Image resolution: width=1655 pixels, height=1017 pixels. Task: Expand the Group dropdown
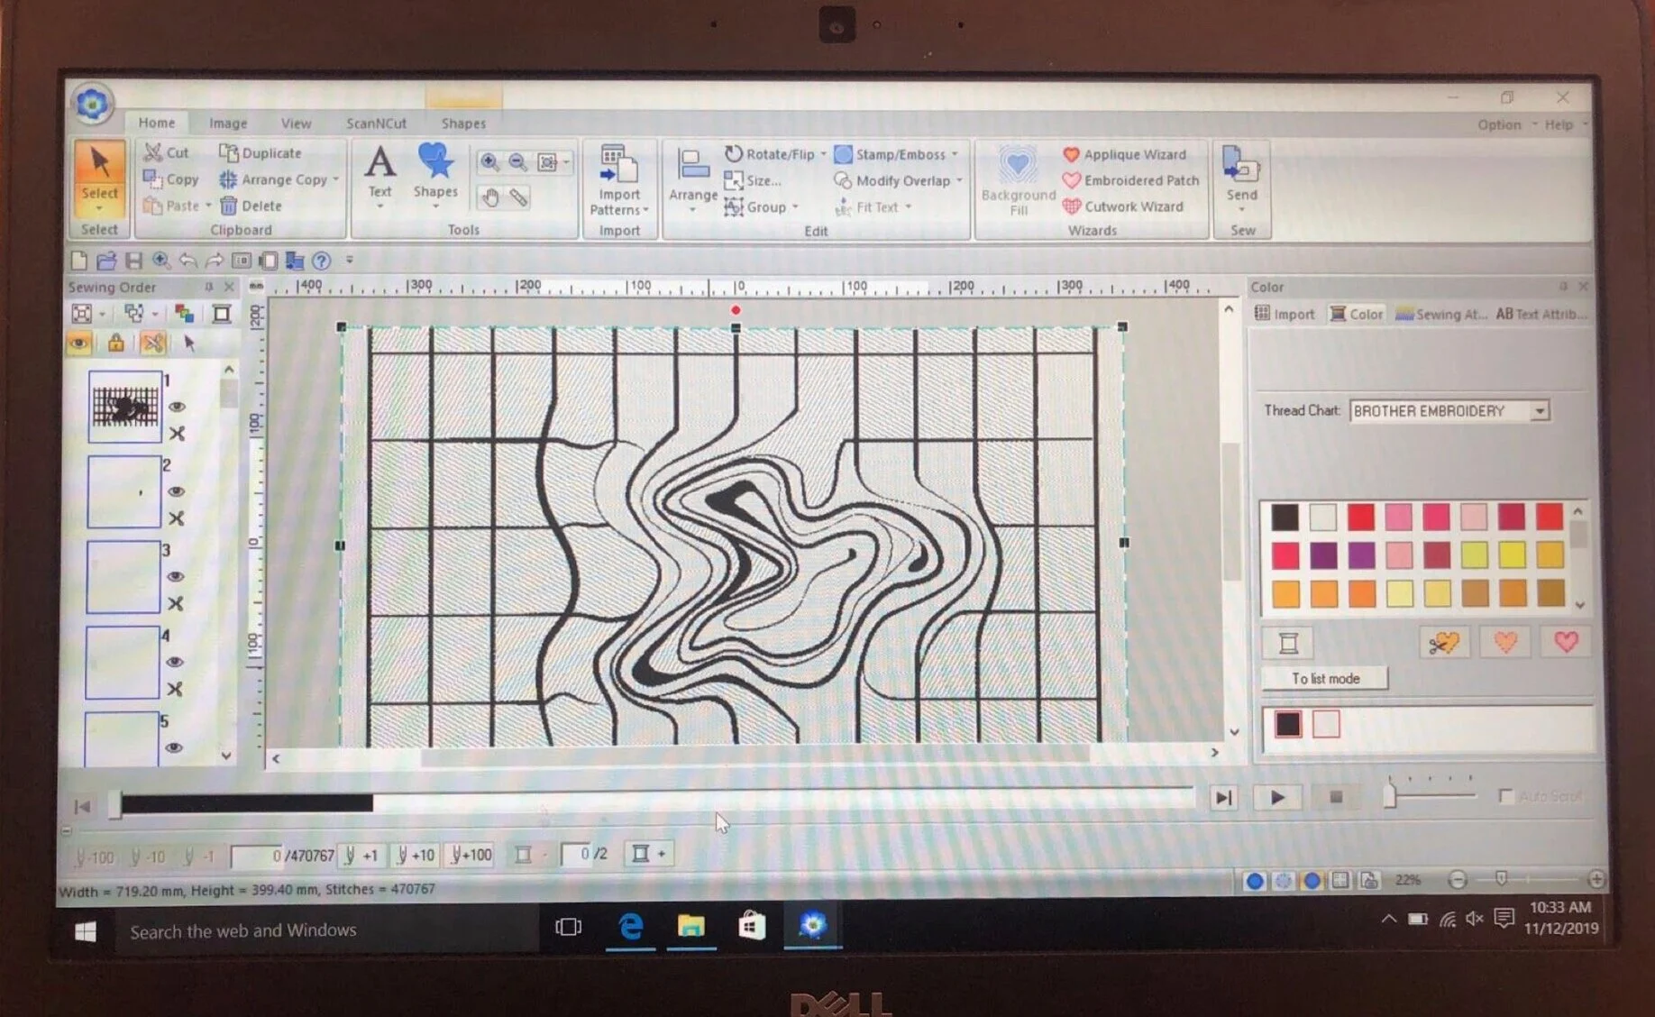point(795,207)
